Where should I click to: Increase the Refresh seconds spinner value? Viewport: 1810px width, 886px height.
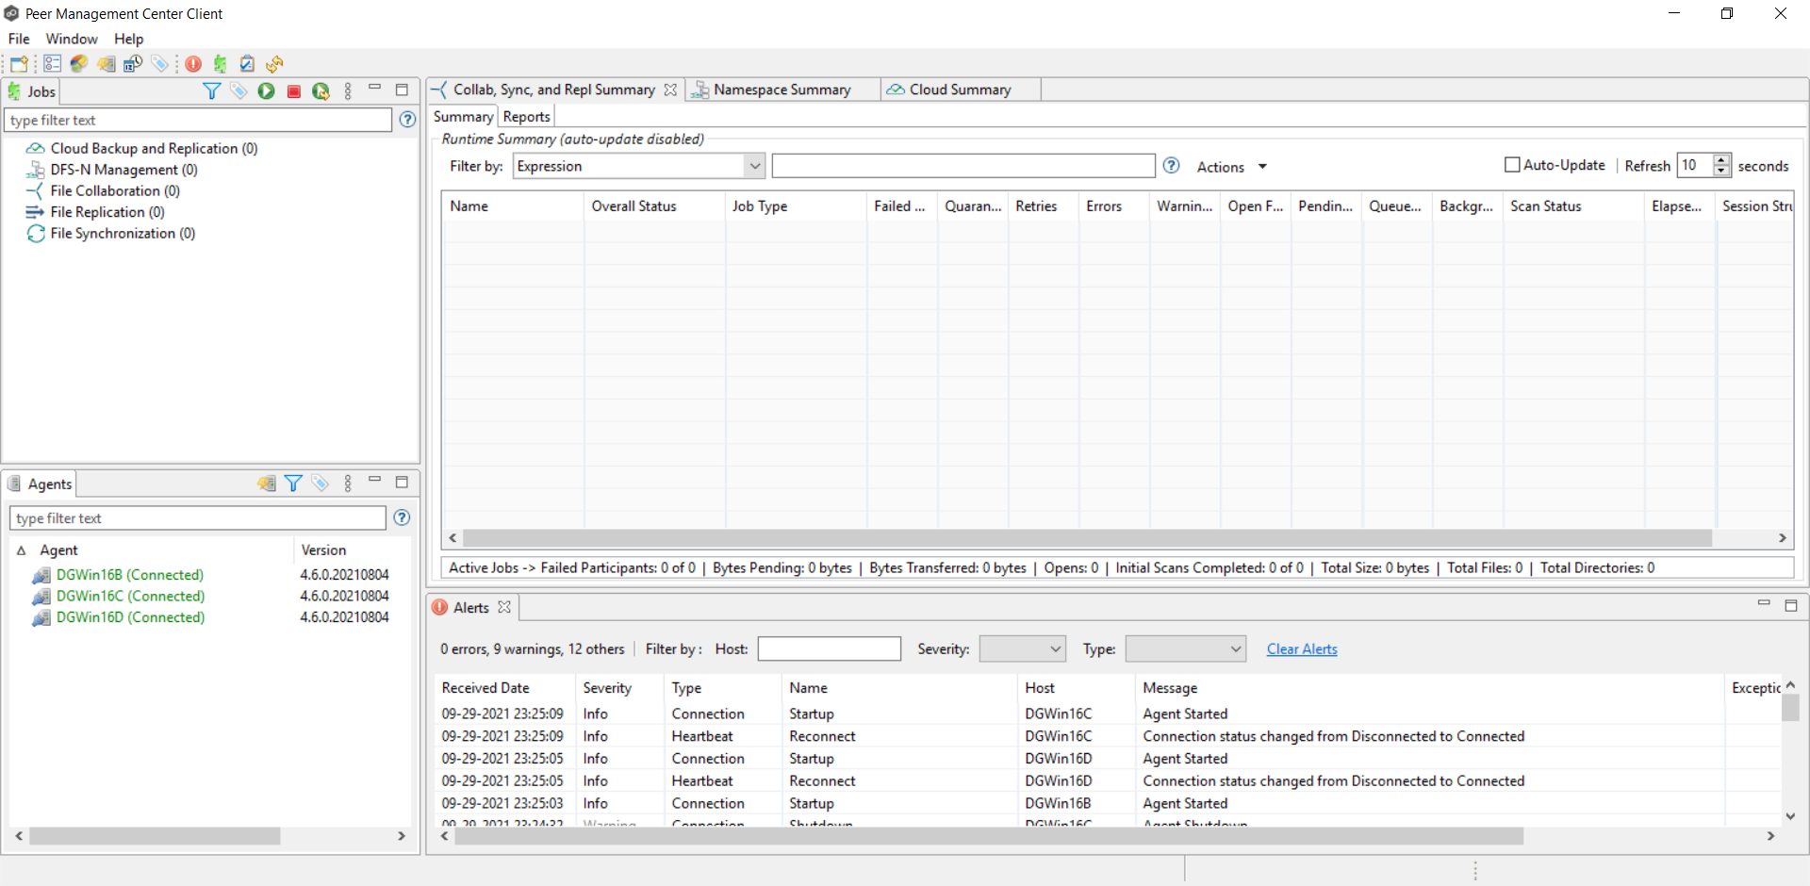tap(1721, 160)
